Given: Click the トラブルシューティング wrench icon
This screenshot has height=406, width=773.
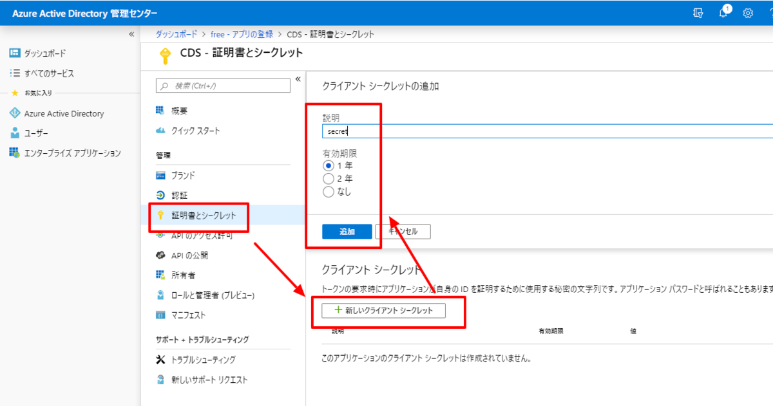Looking at the screenshot, I should click(x=160, y=360).
